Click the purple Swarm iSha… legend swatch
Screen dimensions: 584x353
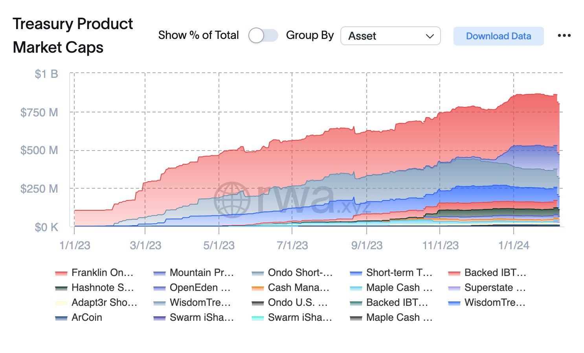160,318
